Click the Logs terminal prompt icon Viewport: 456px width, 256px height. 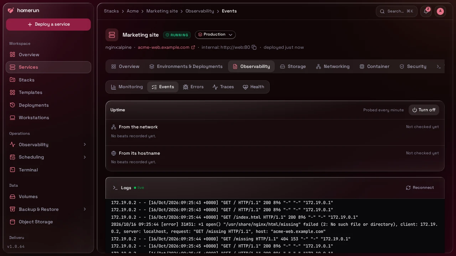pos(115,188)
